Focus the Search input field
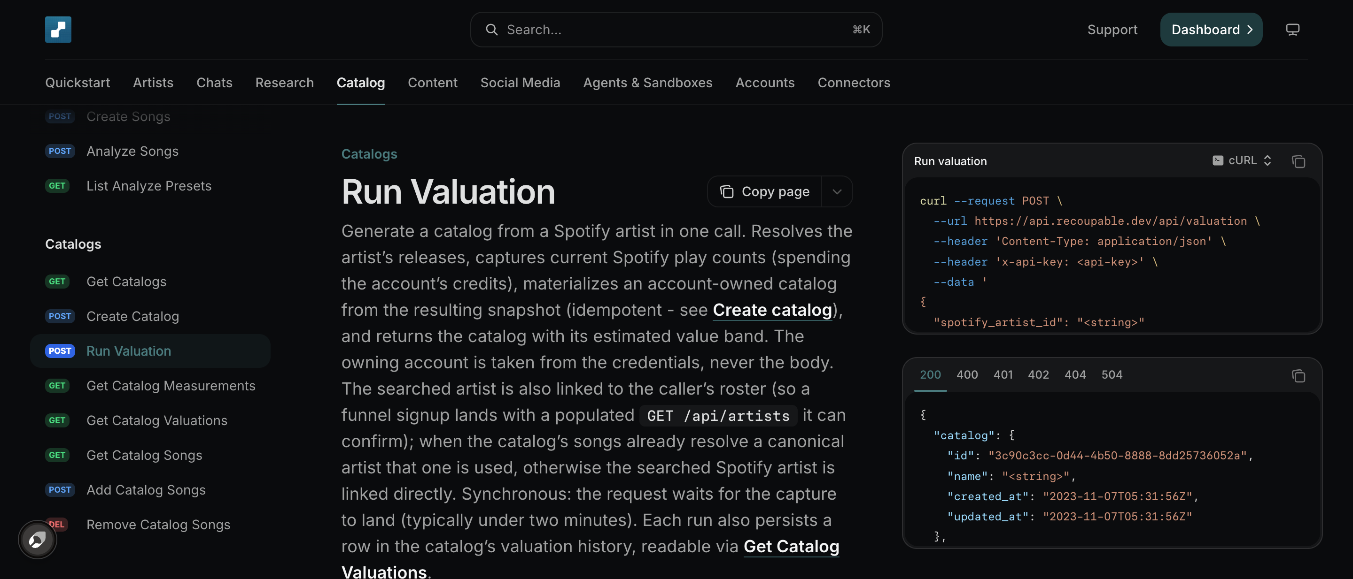1353x579 pixels. click(676, 30)
